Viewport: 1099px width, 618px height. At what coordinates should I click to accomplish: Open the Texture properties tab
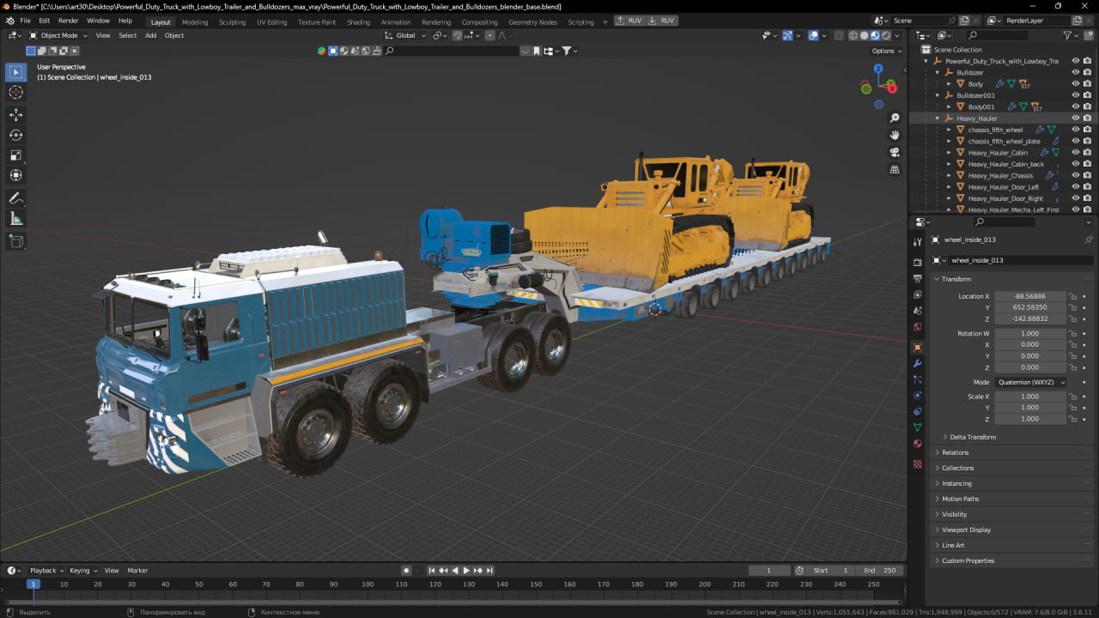click(x=918, y=464)
